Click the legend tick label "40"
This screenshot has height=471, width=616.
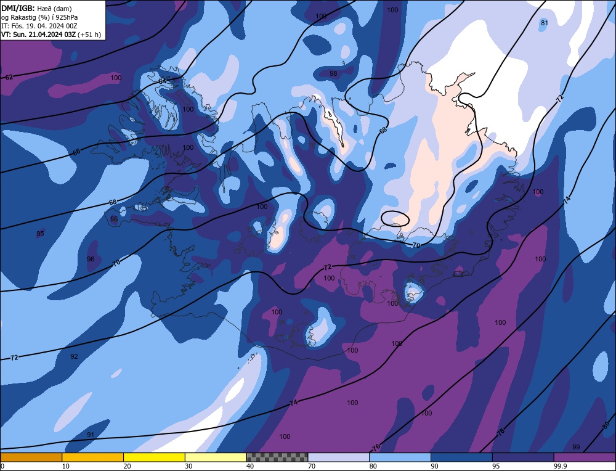pyautogui.click(x=250, y=466)
